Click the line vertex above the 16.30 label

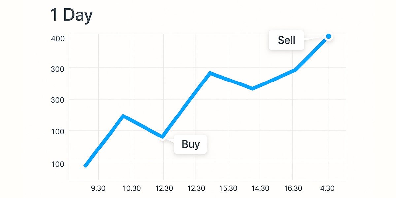tap(295, 70)
